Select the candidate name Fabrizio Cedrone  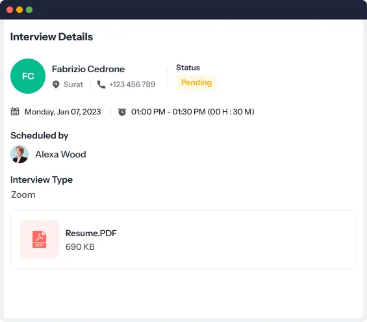(88, 69)
